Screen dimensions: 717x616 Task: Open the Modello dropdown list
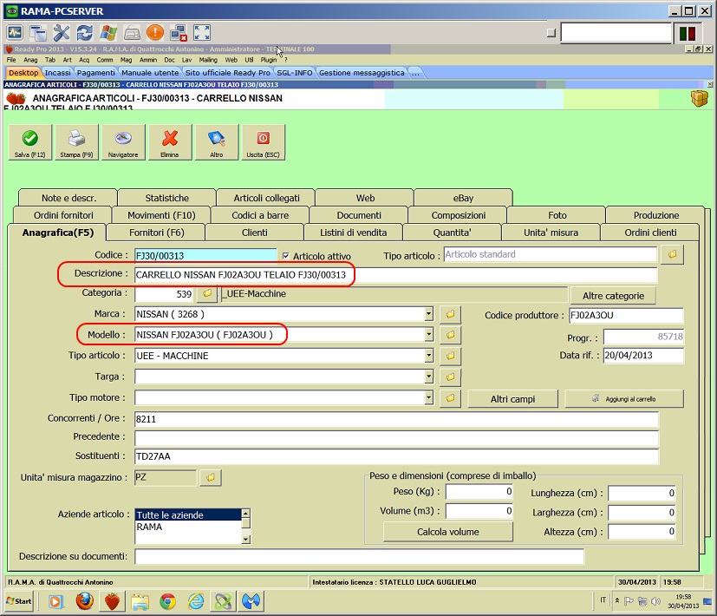click(428, 335)
